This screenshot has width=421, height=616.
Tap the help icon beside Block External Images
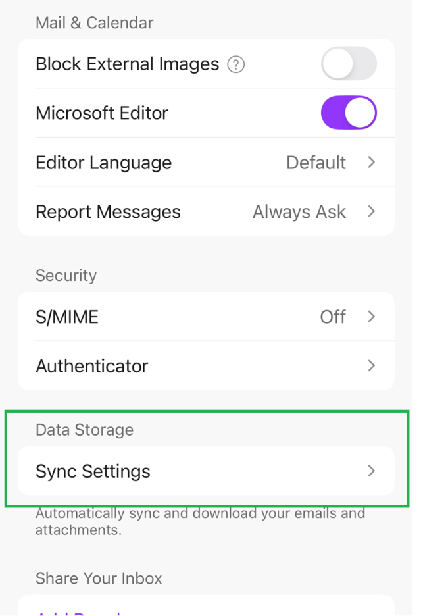coord(236,64)
